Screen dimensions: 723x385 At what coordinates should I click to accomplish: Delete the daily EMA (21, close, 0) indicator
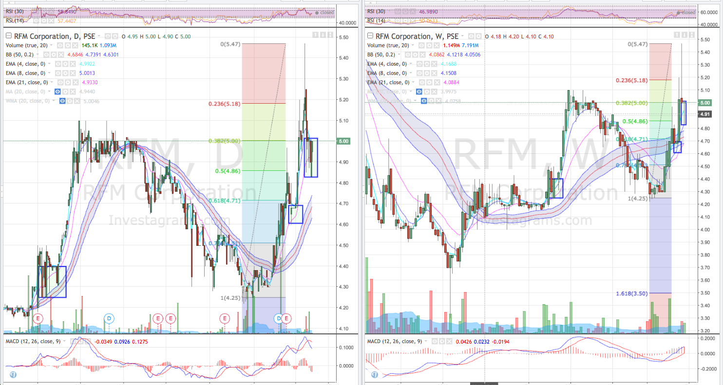76,82
